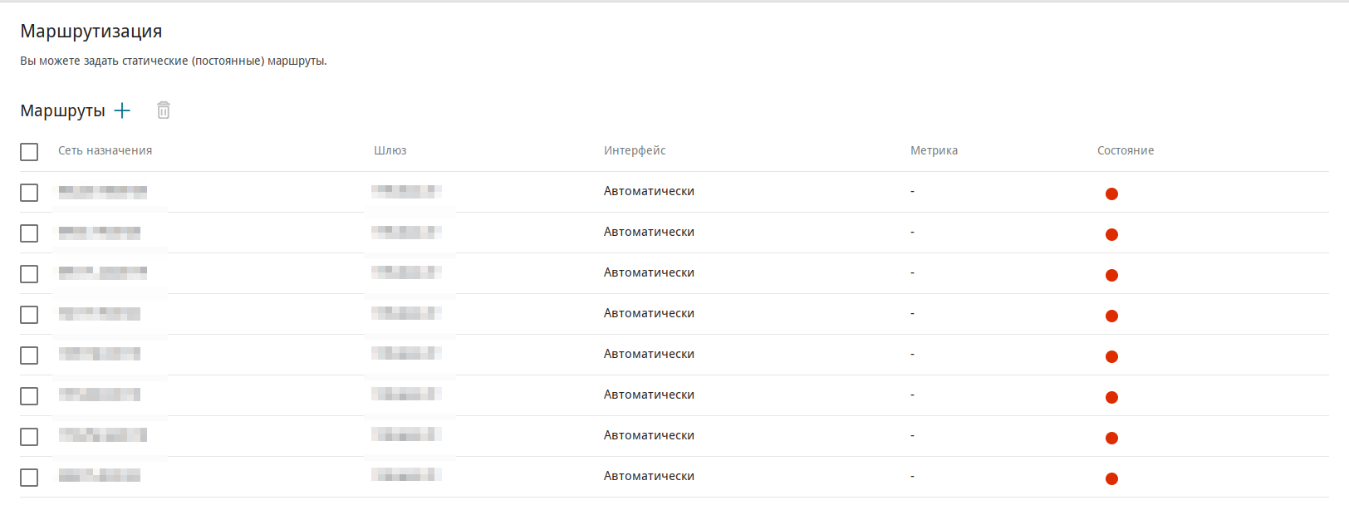This screenshot has height=505, width=1349.
Task: Check the first route row checkbox
Action: 29,193
